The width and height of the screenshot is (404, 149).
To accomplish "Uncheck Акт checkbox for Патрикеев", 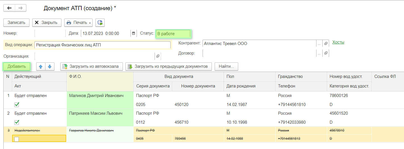I will point(17,122).
